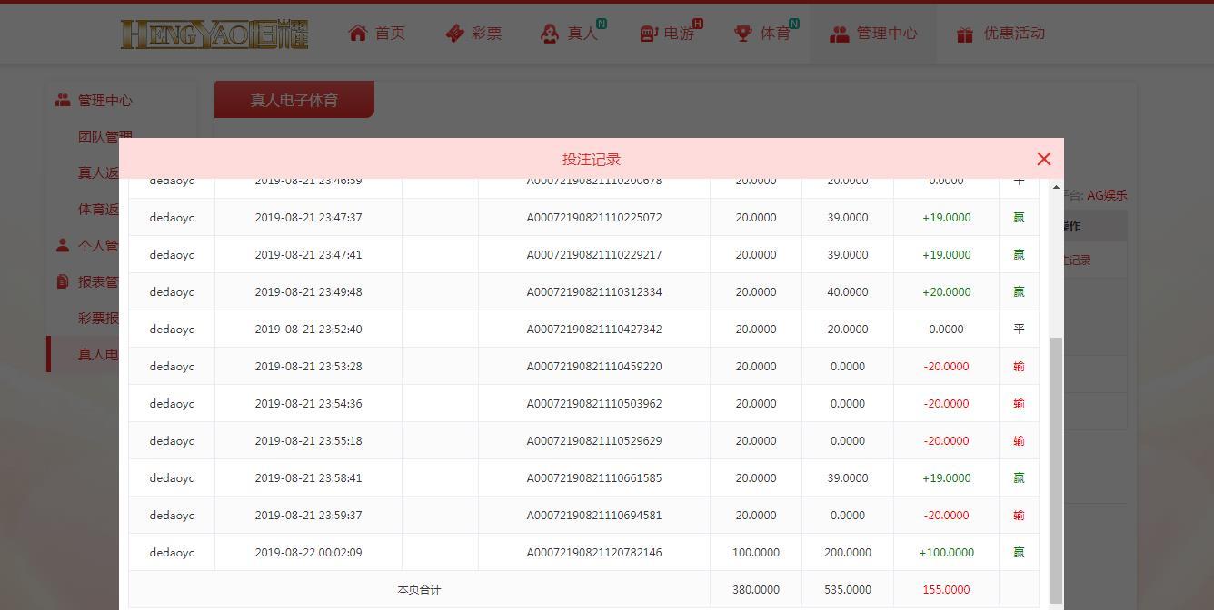
Task: Click the 40.0000 payout value
Action: pyautogui.click(x=848, y=292)
